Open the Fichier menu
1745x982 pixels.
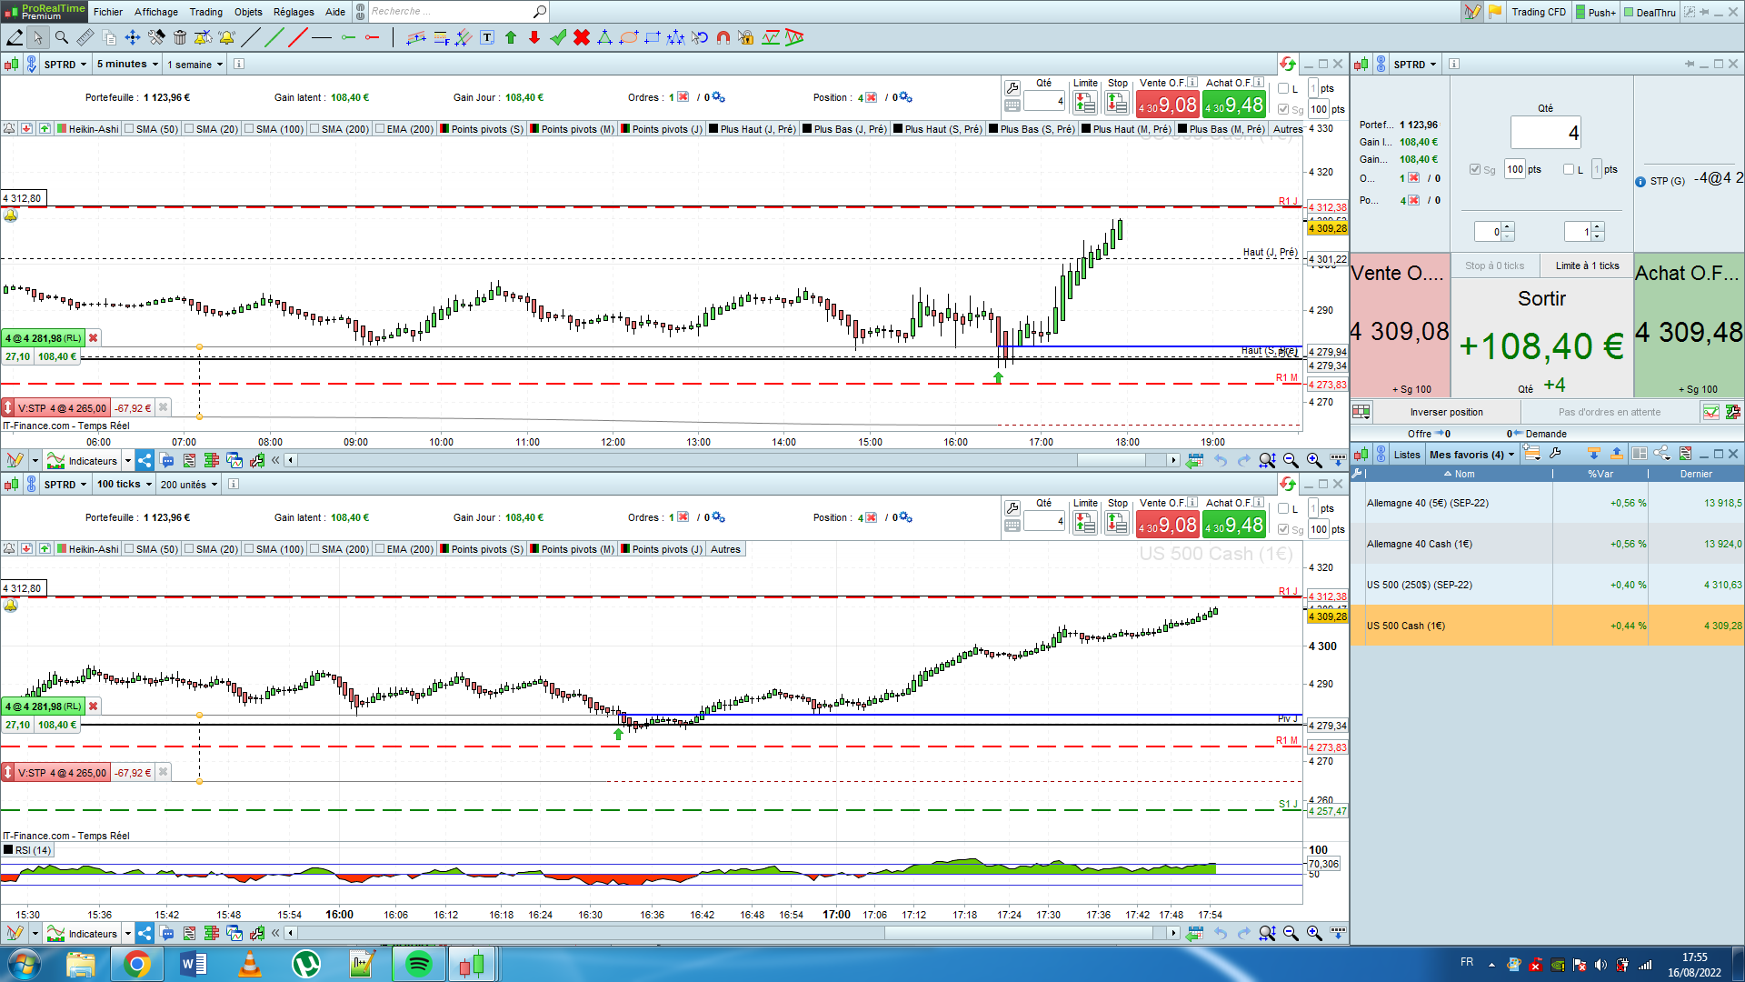(x=108, y=12)
